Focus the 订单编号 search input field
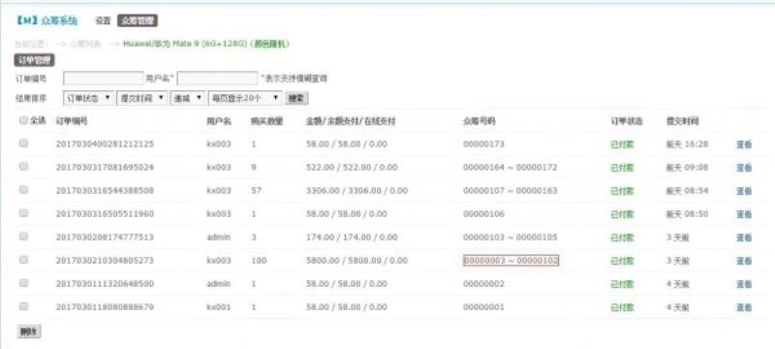The image size is (775, 349). (104, 79)
